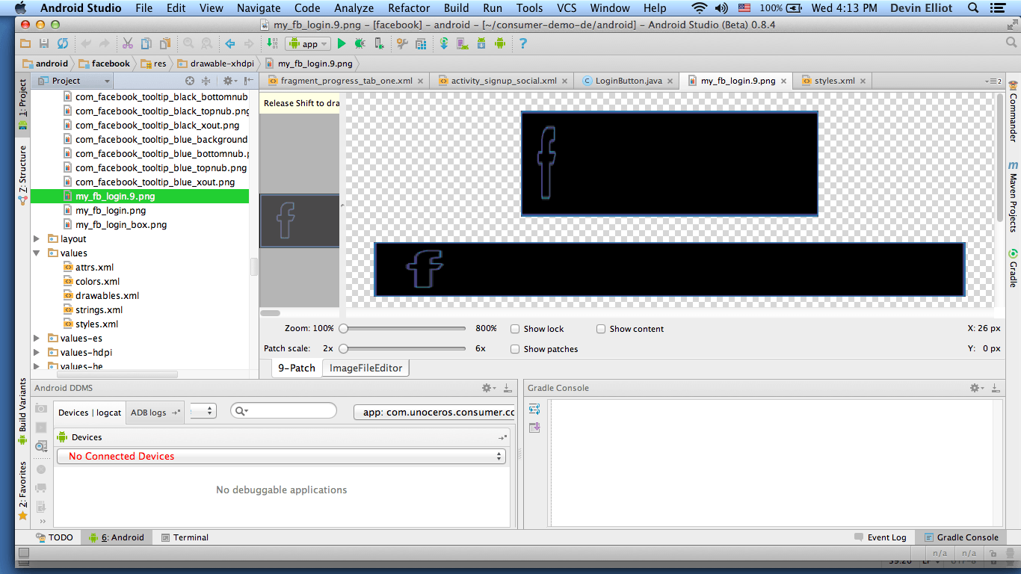Click the Settings wrench icon in toolbar
This screenshot has width=1021, height=574.
pyautogui.click(x=402, y=44)
